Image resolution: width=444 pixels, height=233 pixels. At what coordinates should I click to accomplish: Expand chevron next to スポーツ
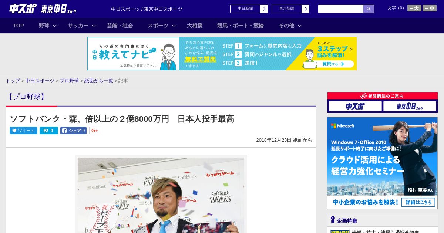pos(174,26)
